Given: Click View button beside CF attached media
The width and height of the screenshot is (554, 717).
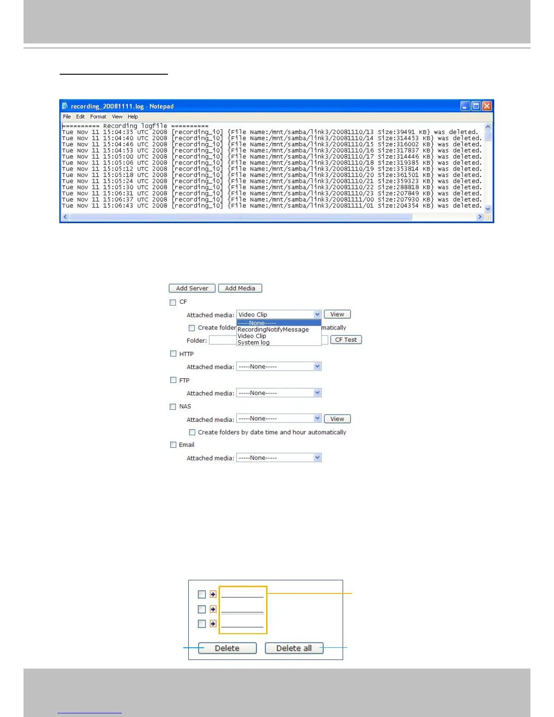Looking at the screenshot, I should click(337, 314).
